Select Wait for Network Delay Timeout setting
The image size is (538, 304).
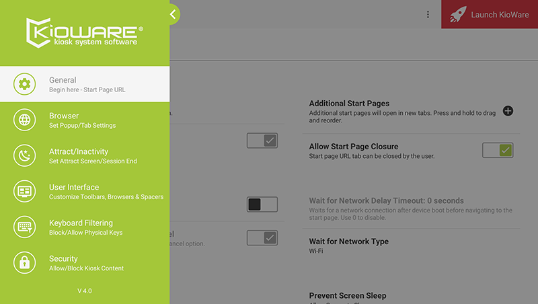point(411,208)
